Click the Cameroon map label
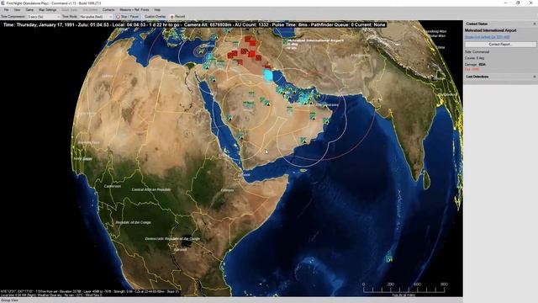 coord(113,186)
